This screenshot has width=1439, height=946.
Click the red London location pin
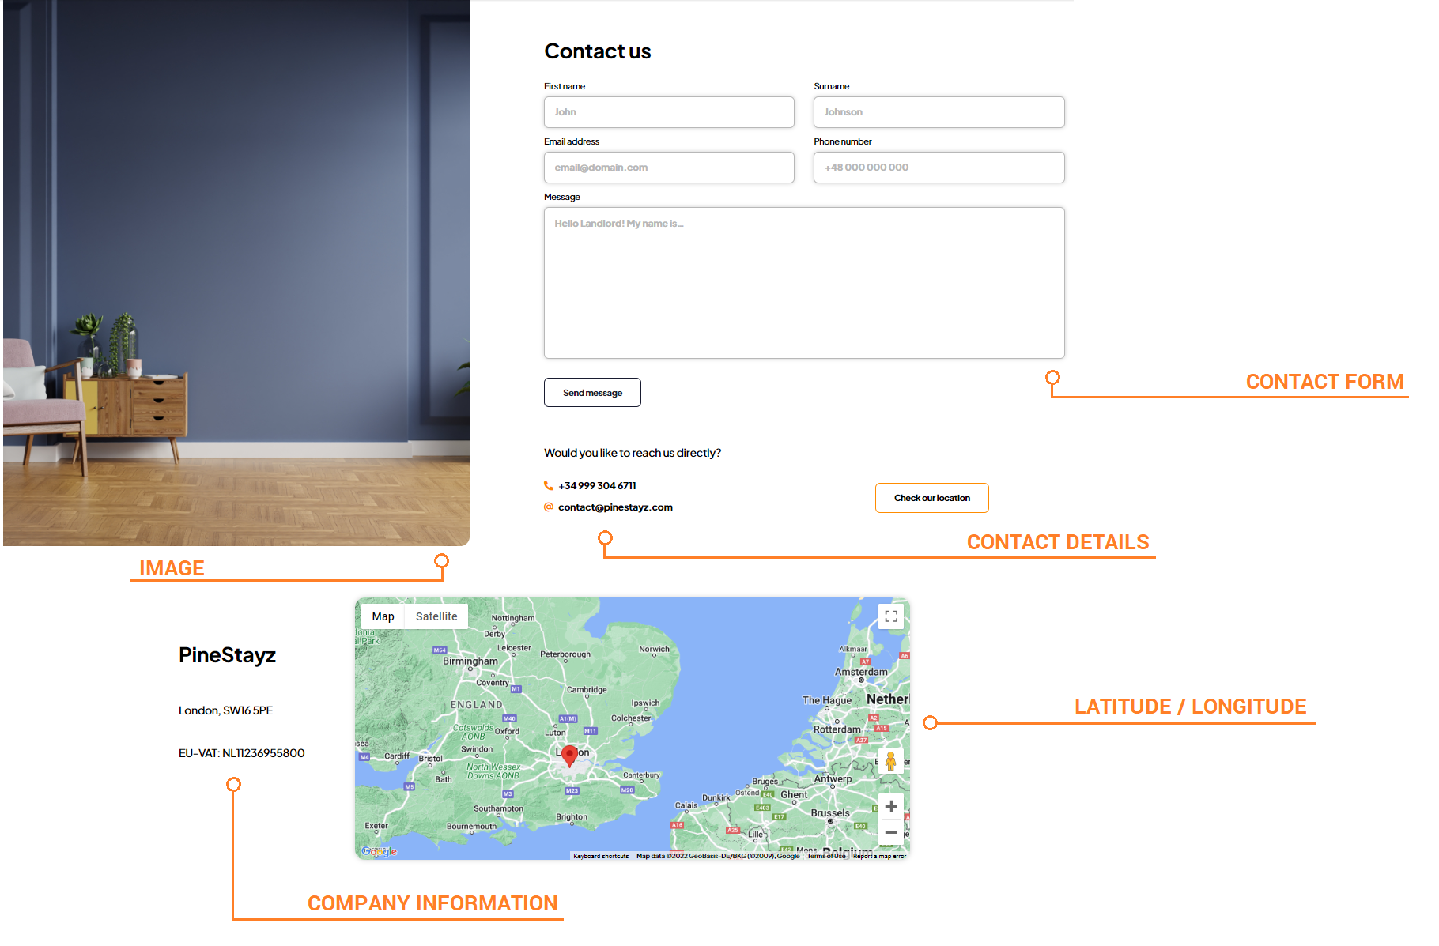point(569,755)
